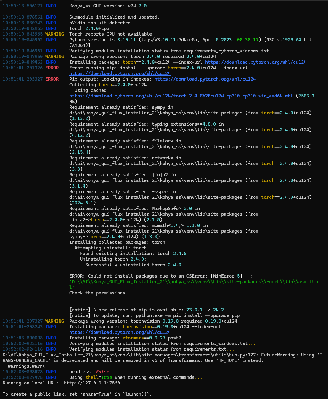Click 'Verifying modules installation status from requirements_windows.txt' line
328x399 pixels.
pyautogui.click(x=162, y=344)
